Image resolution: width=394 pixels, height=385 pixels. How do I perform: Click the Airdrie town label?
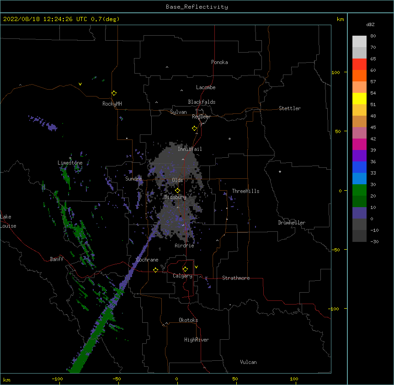point(185,246)
